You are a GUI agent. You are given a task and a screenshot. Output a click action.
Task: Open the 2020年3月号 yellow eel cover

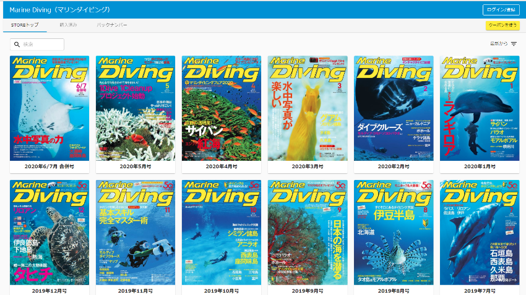[308, 108]
